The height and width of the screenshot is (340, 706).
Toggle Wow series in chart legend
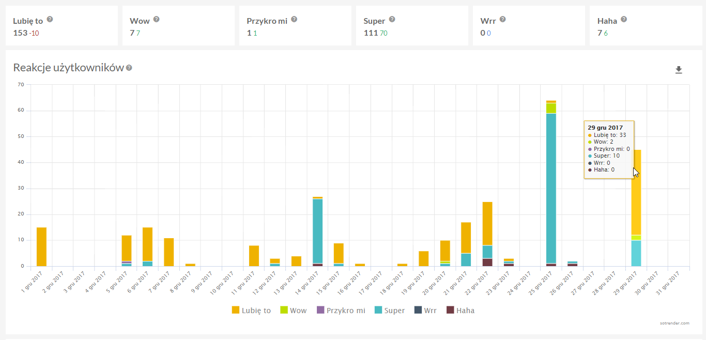click(x=293, y=311)
